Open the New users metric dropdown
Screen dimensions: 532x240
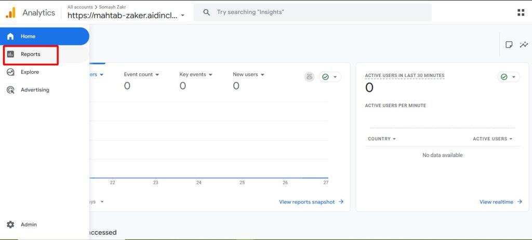point(248,74)
